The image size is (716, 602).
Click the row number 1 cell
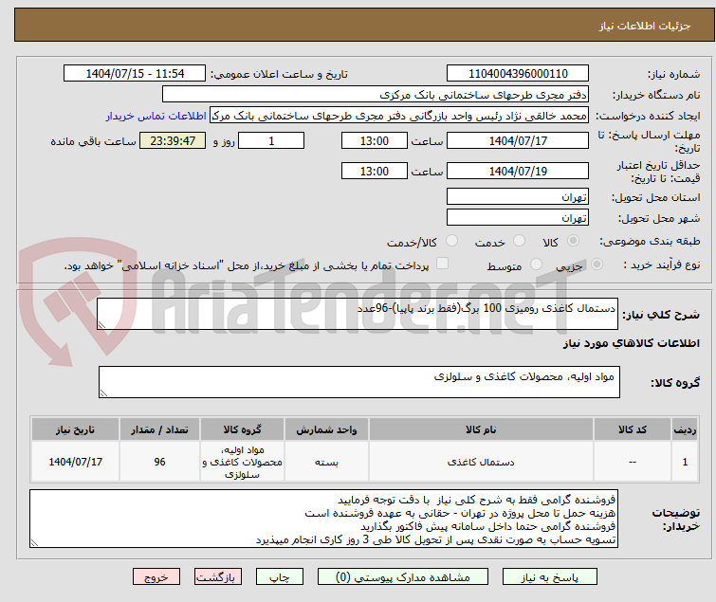pos(685,462)
